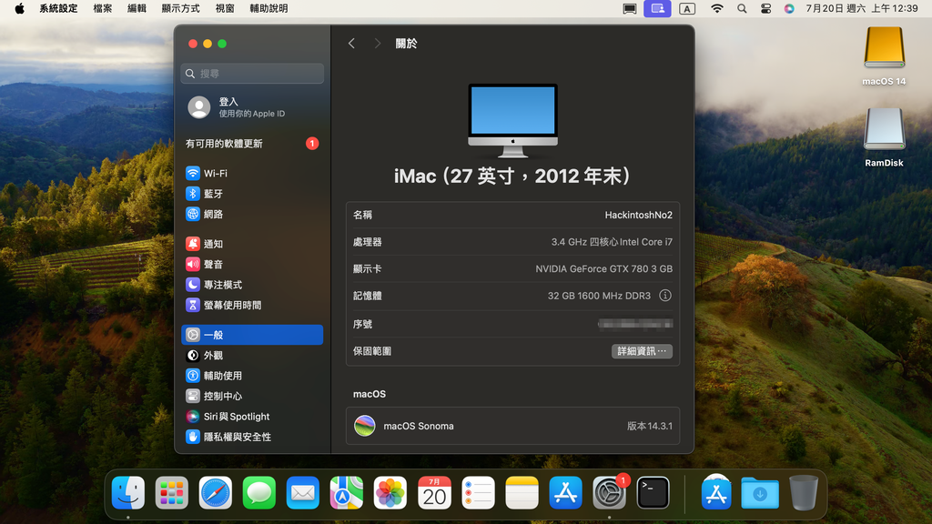
Task: Open Terminal from the Dock
Action: 653,493
